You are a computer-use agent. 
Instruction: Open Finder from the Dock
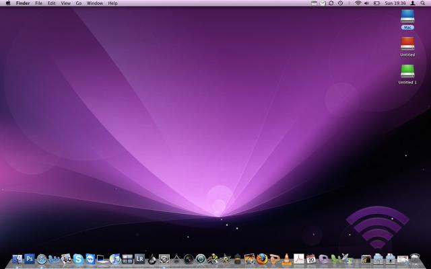pyautogui.click(x=18, y=259)
